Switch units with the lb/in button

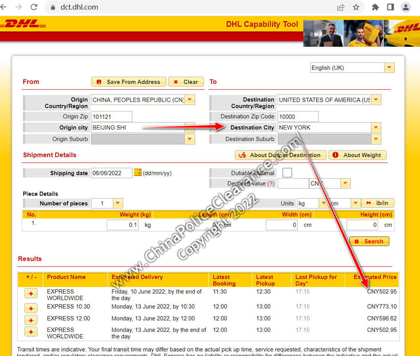pyautogui.click(x=378, y=203)
